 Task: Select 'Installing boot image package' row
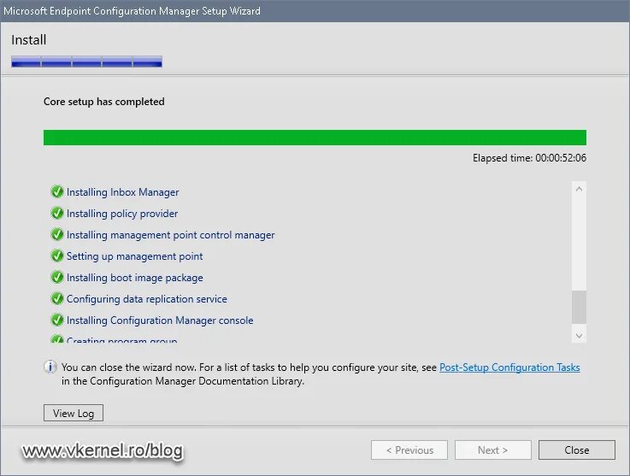click(x=134, y=278)
